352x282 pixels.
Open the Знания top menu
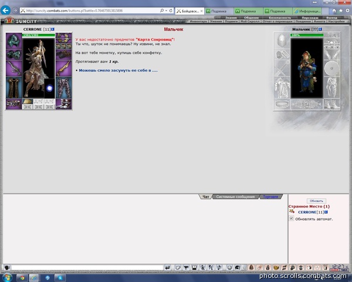pyautogui.click(x=231, y=18)
